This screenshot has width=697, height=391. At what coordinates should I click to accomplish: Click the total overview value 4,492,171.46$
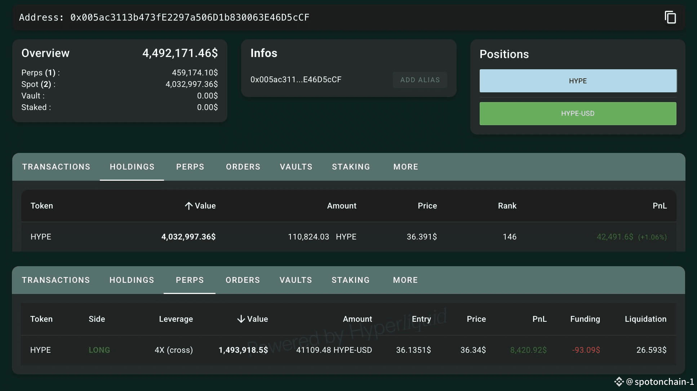(180, 53)
